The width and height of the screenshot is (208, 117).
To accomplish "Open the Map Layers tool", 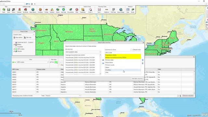I will click(33, 10).
